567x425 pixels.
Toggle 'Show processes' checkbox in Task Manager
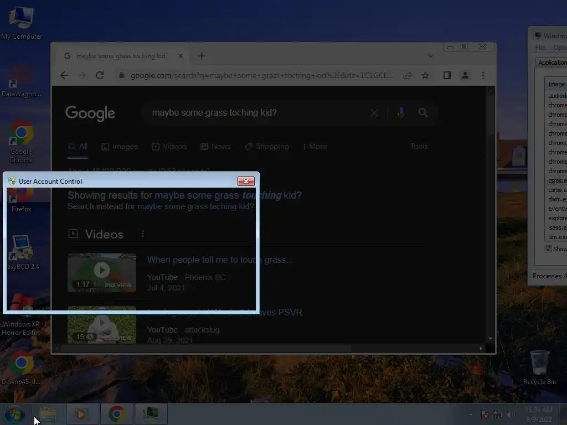click(548, 248)
